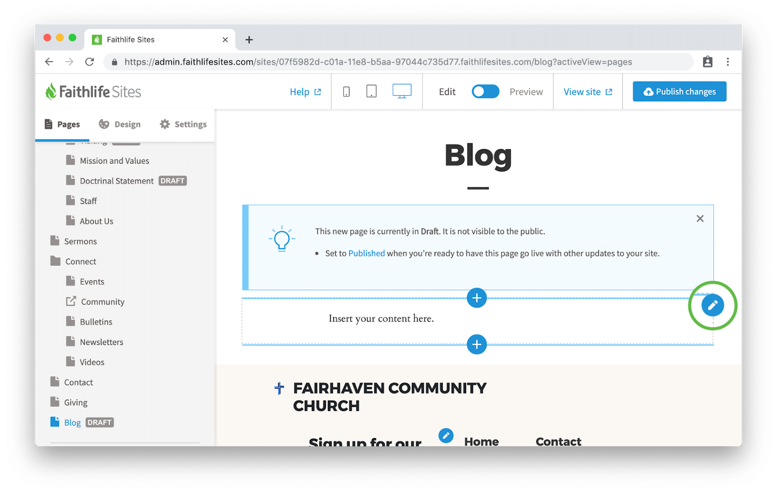The image size is (777, 493).
Task: Click the Fairhaven Community Church title
Action: (389, 397)
